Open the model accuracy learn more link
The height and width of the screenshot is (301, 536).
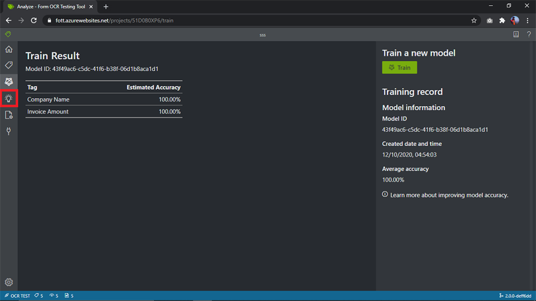point(448,195)
